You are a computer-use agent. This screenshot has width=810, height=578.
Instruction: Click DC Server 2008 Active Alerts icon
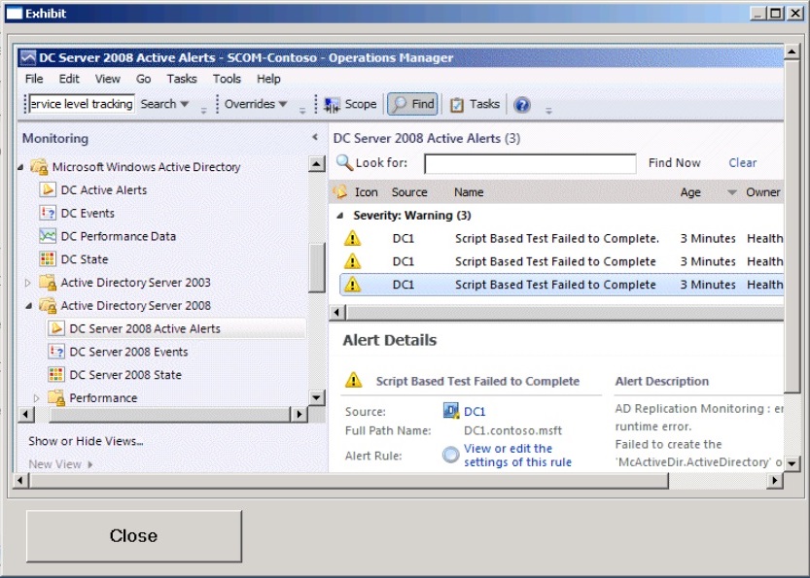pos(56,328)
